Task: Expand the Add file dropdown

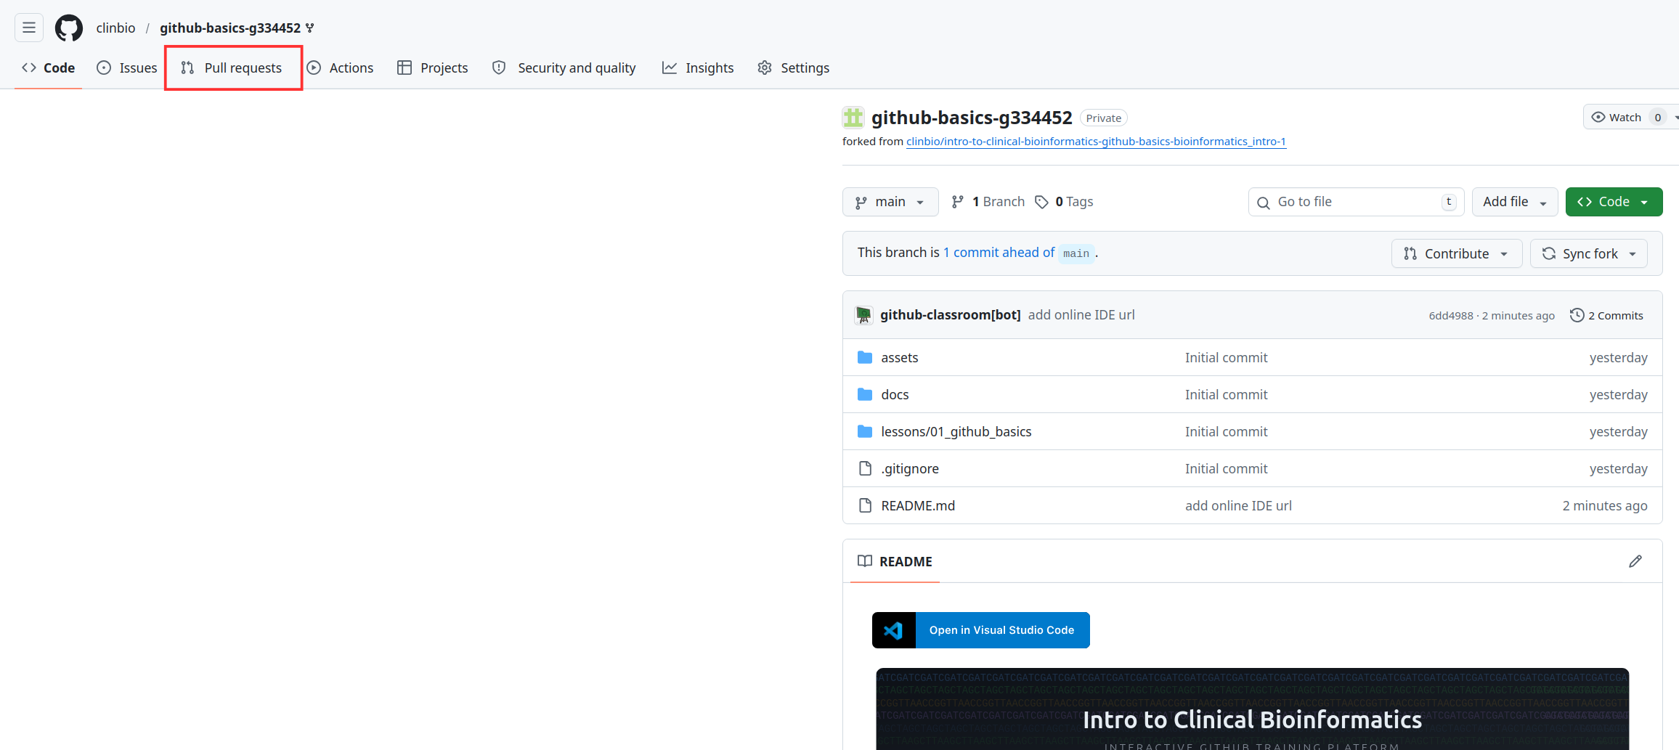Action: click(x=1515, y=202)
